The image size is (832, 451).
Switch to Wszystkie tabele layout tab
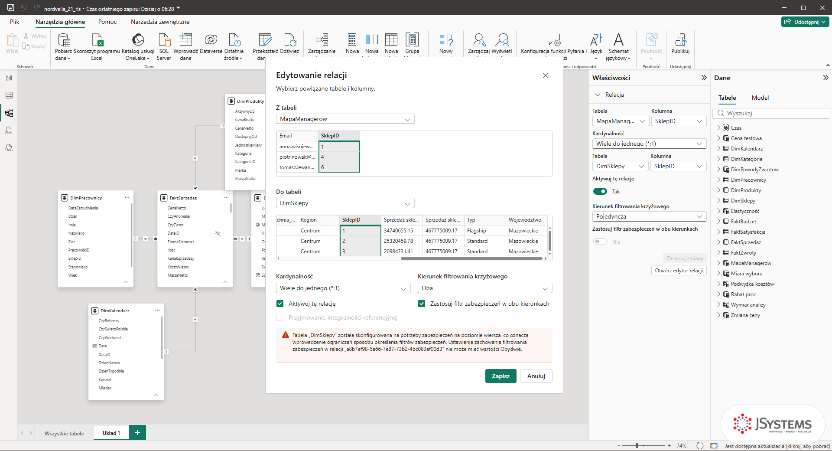click(x=64, y=433)
